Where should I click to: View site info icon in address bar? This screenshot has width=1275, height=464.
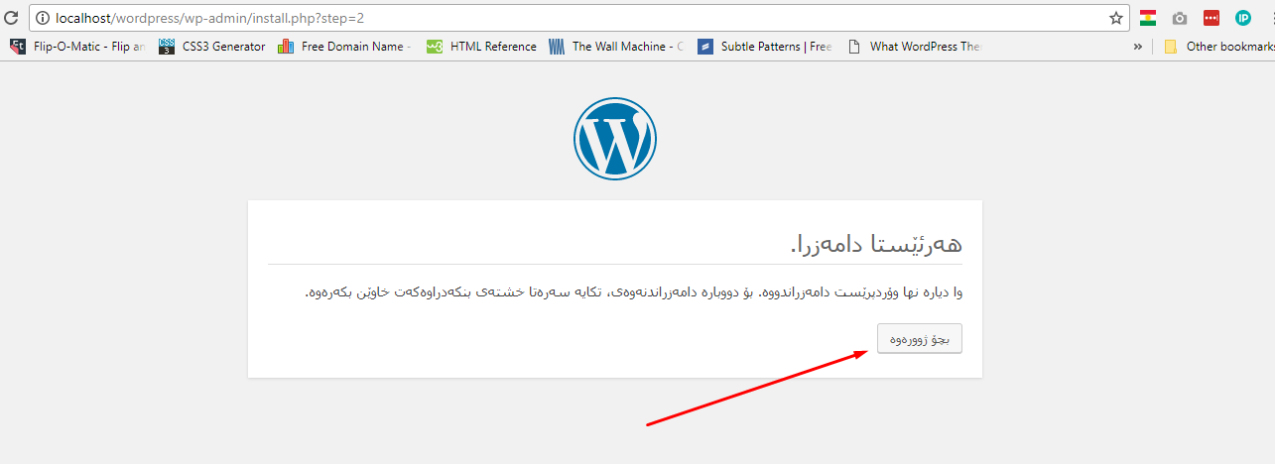[x=42, y=18]
